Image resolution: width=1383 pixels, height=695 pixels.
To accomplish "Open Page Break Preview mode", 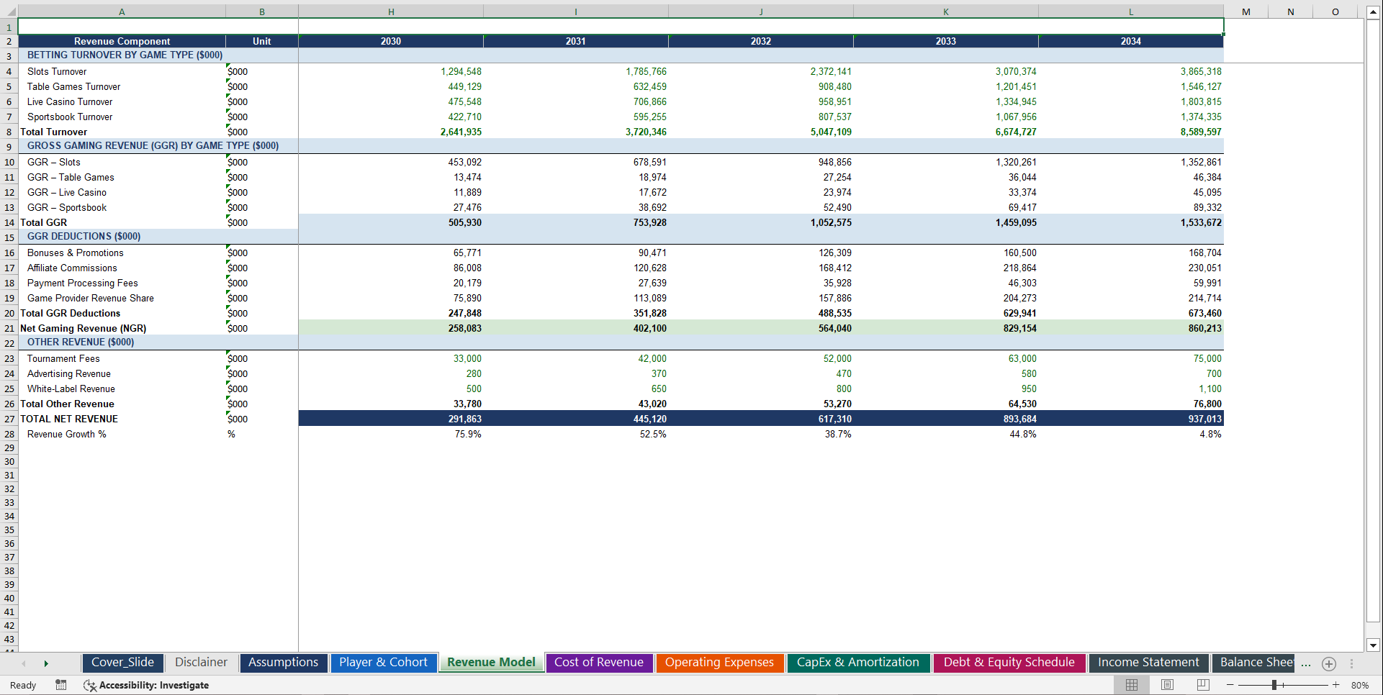I will coord(1202,685).
